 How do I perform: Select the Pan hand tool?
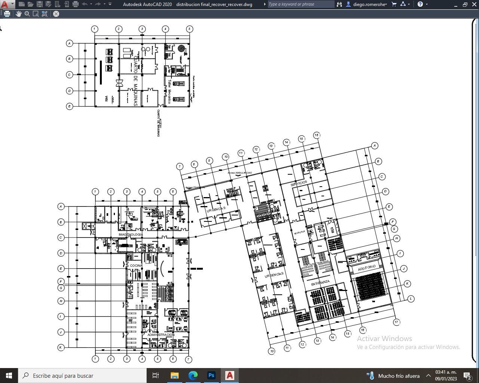click(x=19, y=14)
